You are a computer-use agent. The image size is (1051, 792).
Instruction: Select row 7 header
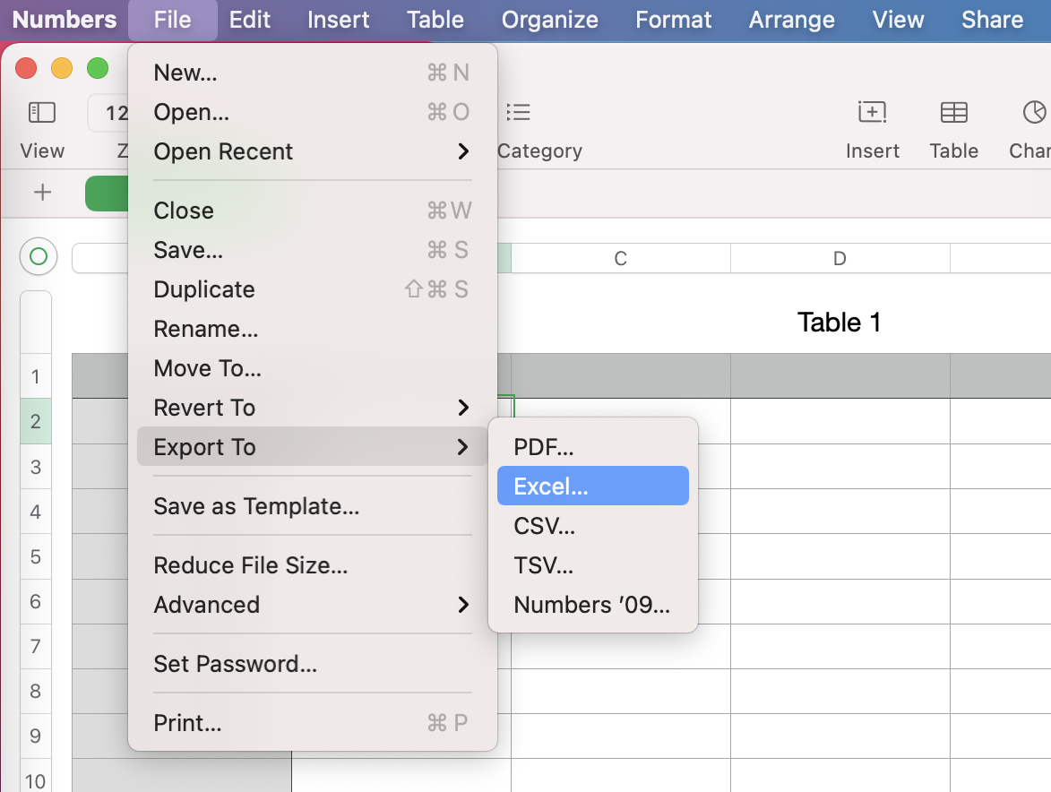36,647
